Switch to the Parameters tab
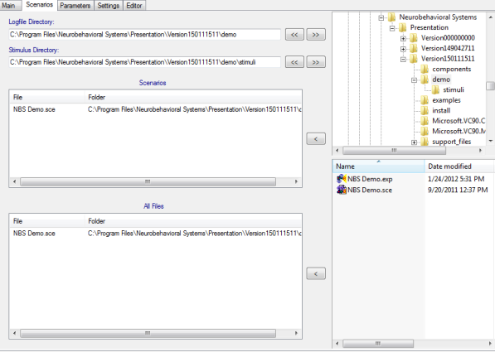This screenshot has width=495, height=352. (75, 6)
